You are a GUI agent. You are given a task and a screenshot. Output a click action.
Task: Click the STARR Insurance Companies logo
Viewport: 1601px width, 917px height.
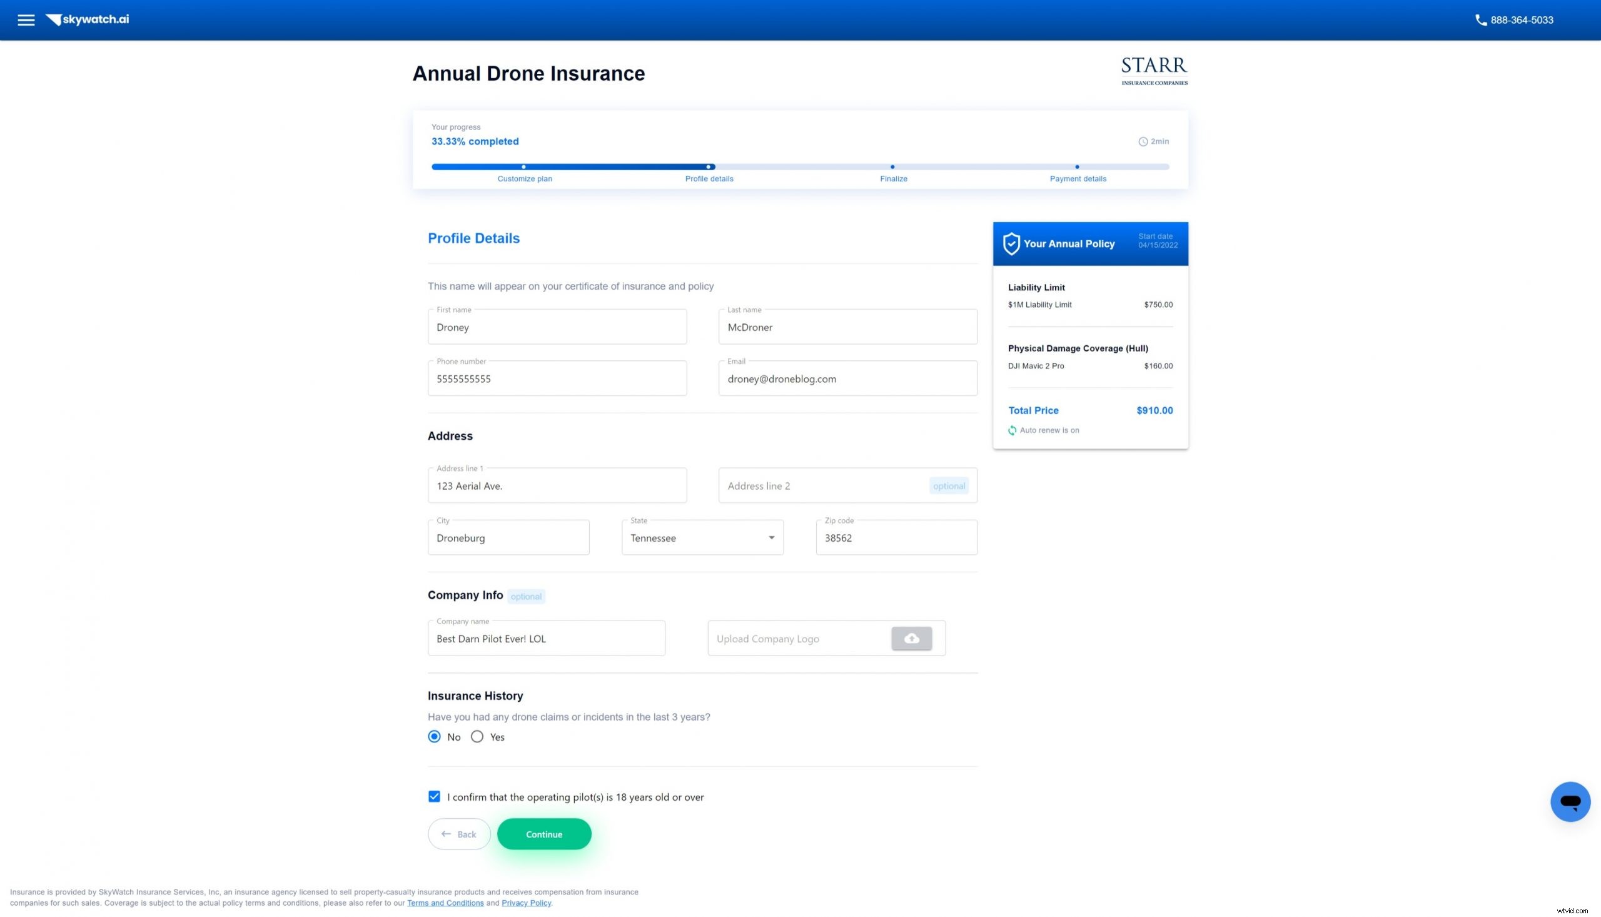pos(1153,69)
